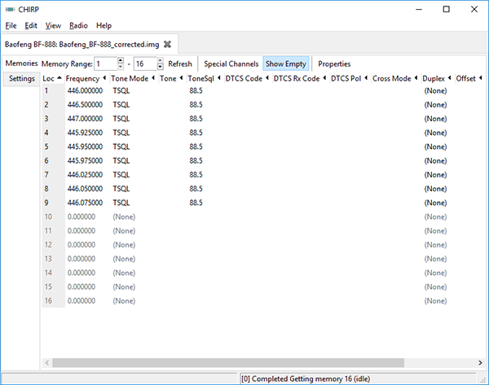This screenshot has height=385, width=489.
Task: Click the ToneSql column header
Action: 205,78
